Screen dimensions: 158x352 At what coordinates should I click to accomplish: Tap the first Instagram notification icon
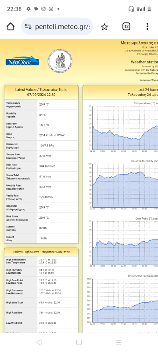[43, 9]
